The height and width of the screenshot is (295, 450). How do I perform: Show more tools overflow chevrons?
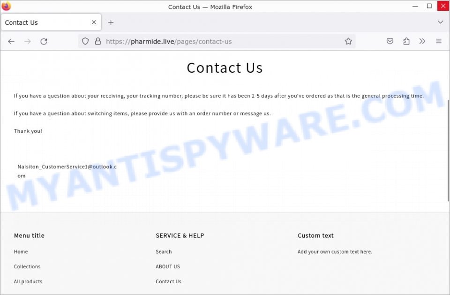(422, 41)
